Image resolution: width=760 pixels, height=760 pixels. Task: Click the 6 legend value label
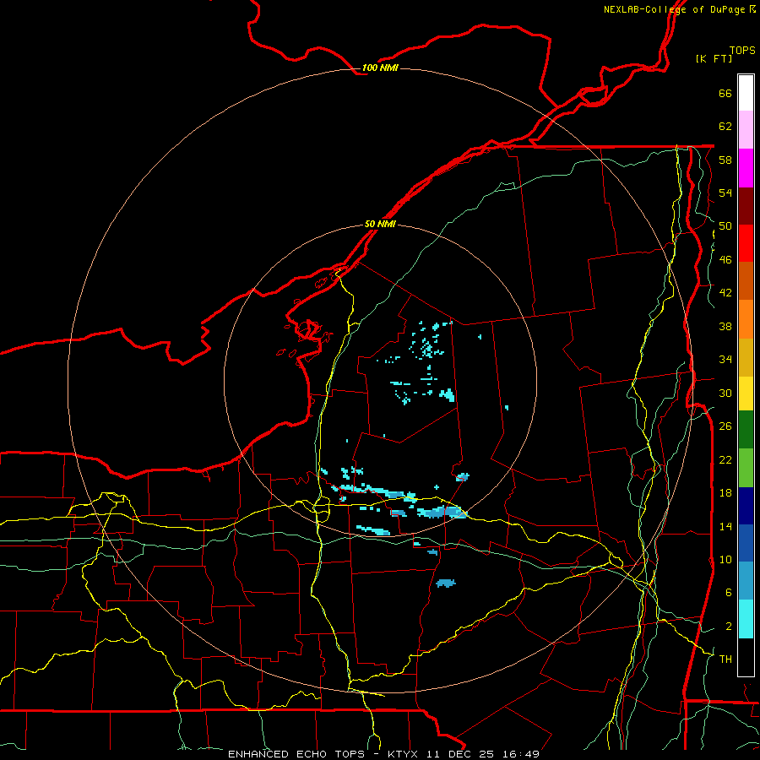[729, 593]
